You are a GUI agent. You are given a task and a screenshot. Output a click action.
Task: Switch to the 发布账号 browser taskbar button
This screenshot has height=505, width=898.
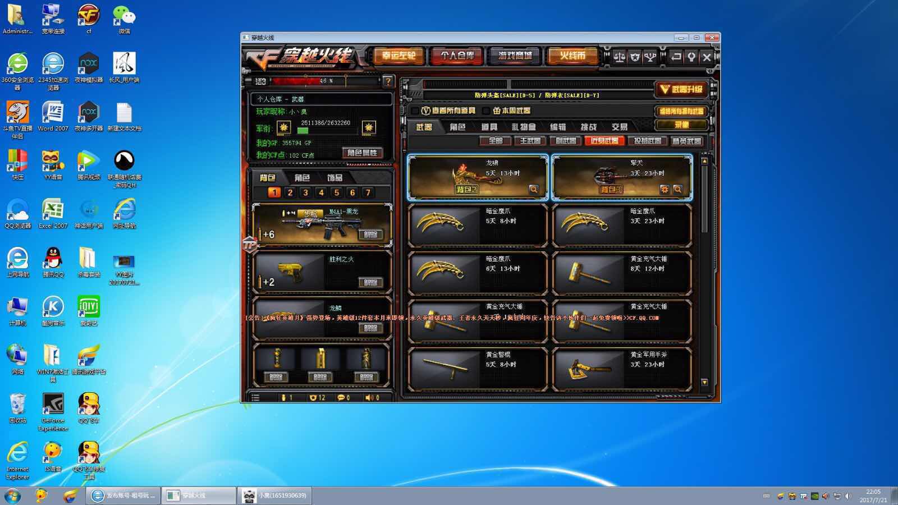124,495
